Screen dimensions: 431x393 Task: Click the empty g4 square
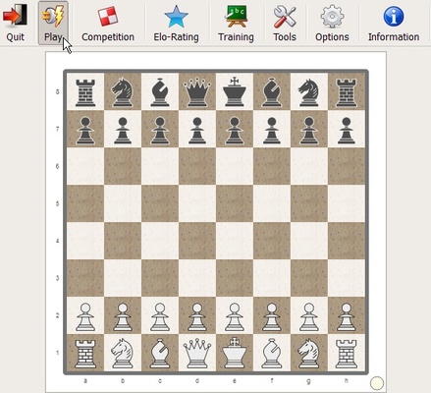[309, 241]
